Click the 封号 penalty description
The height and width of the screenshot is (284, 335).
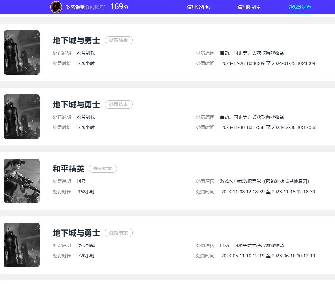(81, 181)
